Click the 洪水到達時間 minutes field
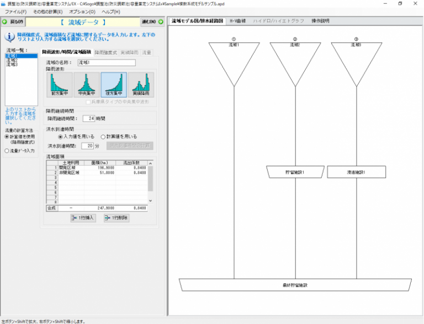 88,146
